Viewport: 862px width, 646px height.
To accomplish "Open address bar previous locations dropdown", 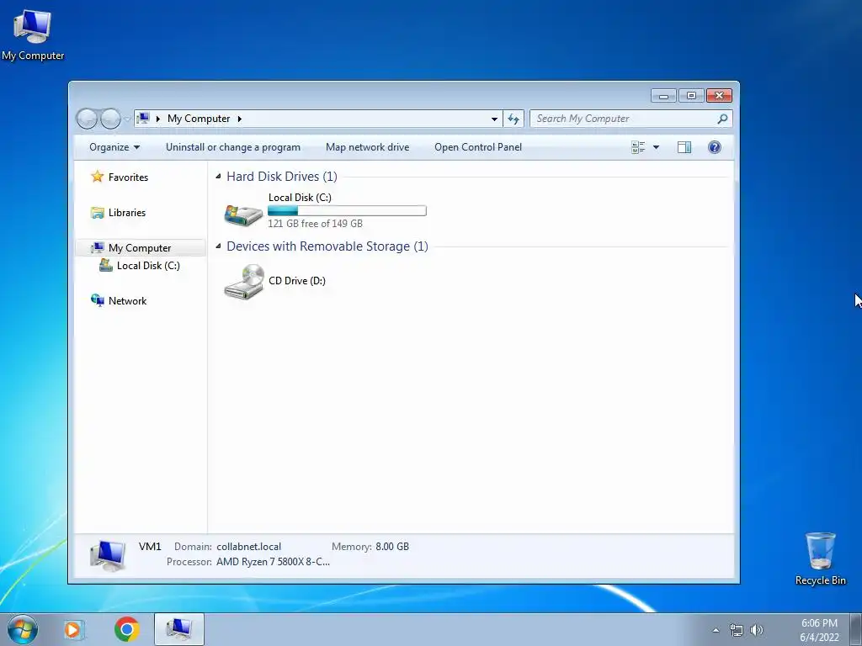I will (x=494, y=119).
